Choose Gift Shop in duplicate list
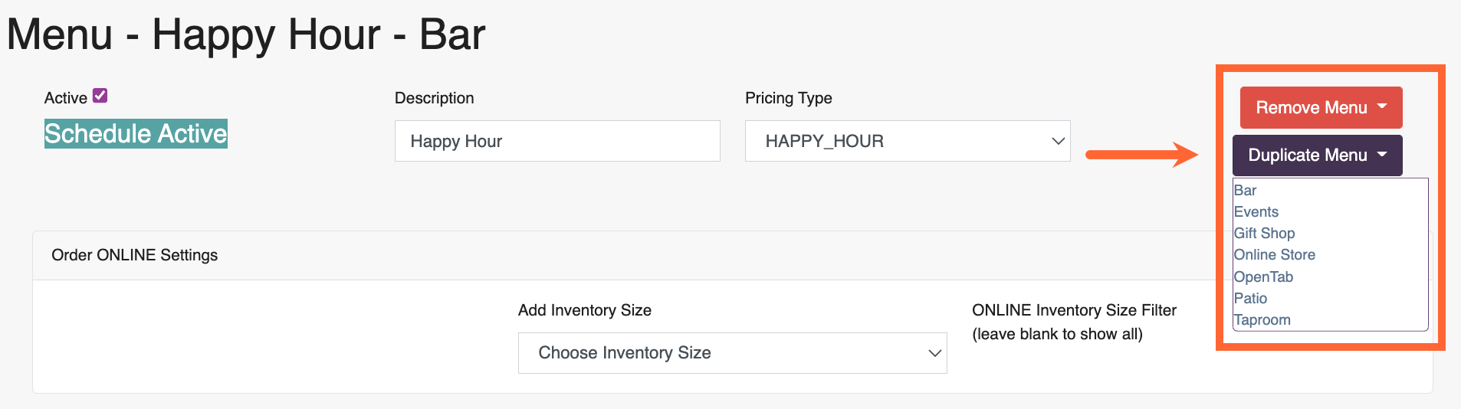The image size is (1461, 409). [x=1264, y=233]
